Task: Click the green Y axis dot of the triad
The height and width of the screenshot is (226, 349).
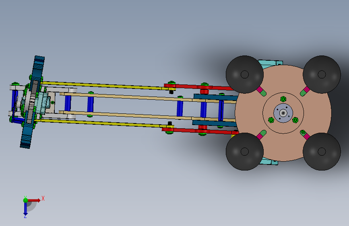Action: point(26,200)
